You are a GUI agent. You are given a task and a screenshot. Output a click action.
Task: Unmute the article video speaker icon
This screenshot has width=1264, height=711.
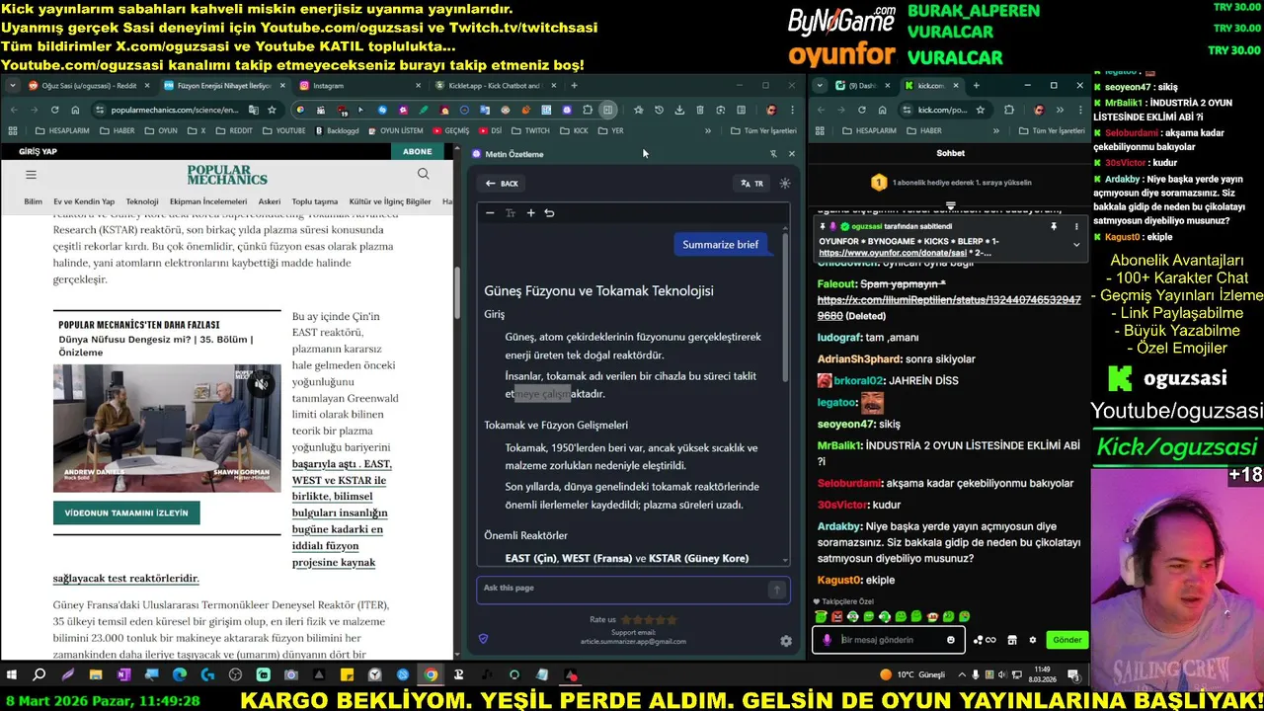coord(261,384)
